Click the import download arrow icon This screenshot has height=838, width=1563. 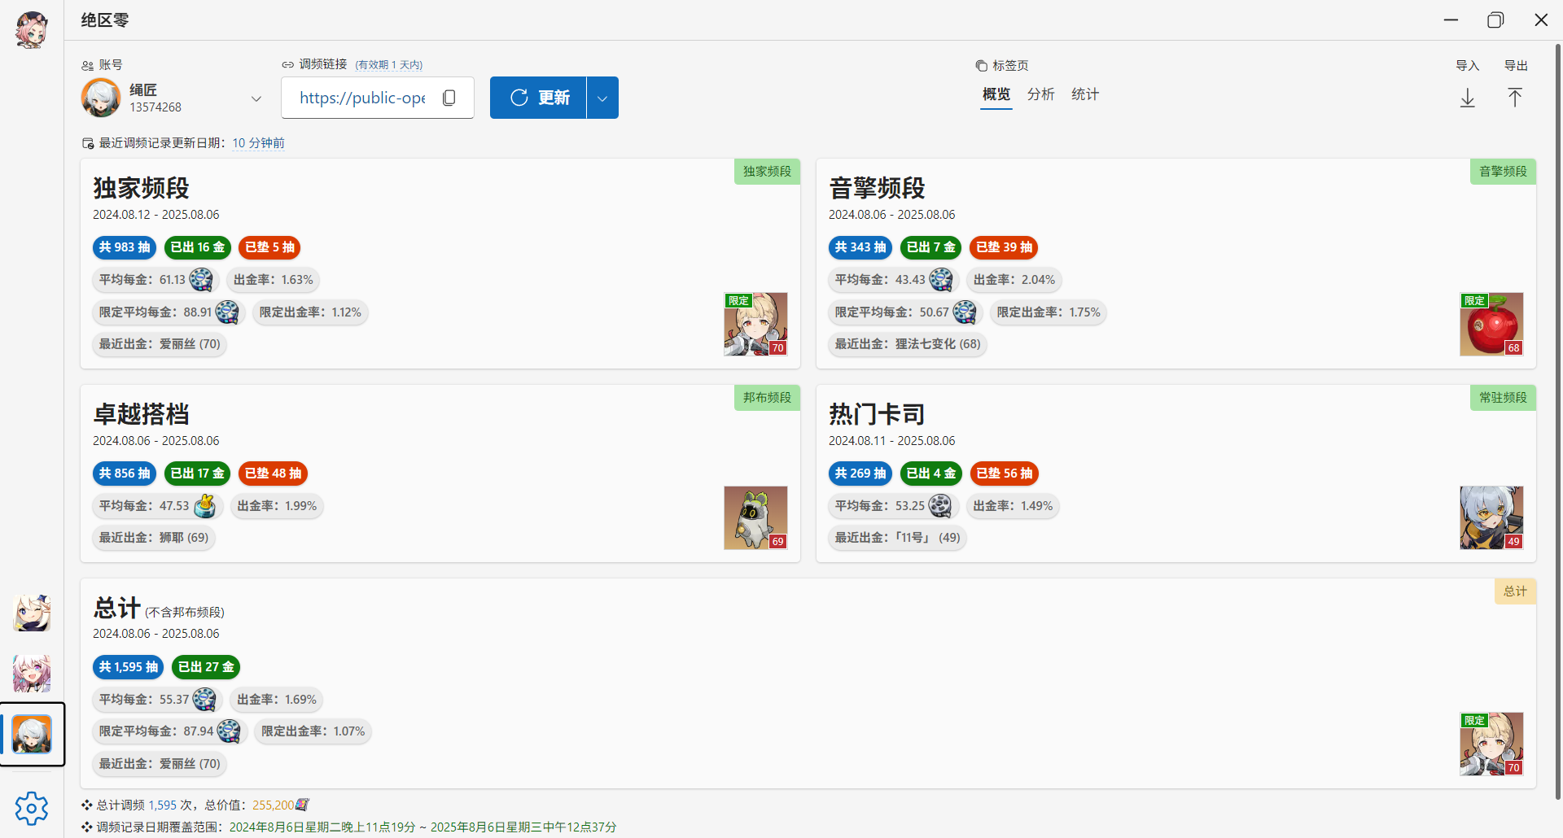1468,98
